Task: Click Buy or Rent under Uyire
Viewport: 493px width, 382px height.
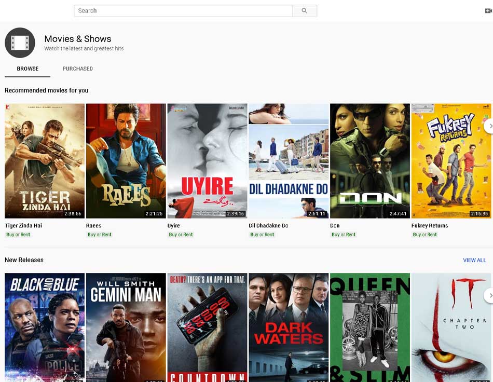Action: [181, 235]
